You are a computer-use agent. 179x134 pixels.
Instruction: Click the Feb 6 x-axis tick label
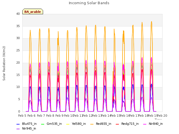[x=32, y=116]
